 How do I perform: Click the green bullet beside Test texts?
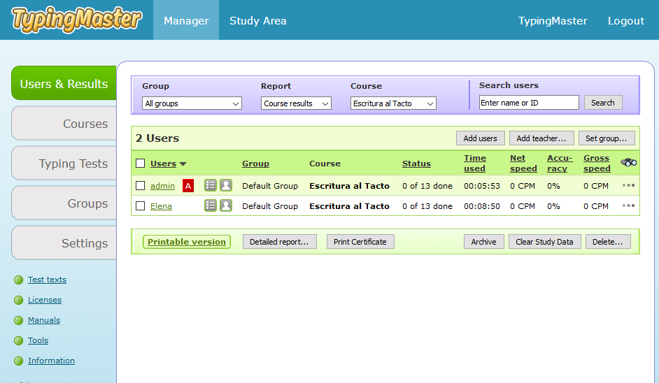tap(18, 280)
